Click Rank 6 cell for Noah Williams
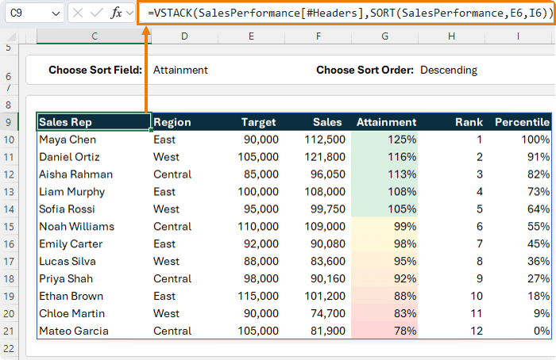Screen dimensions: 556x360 451,226
